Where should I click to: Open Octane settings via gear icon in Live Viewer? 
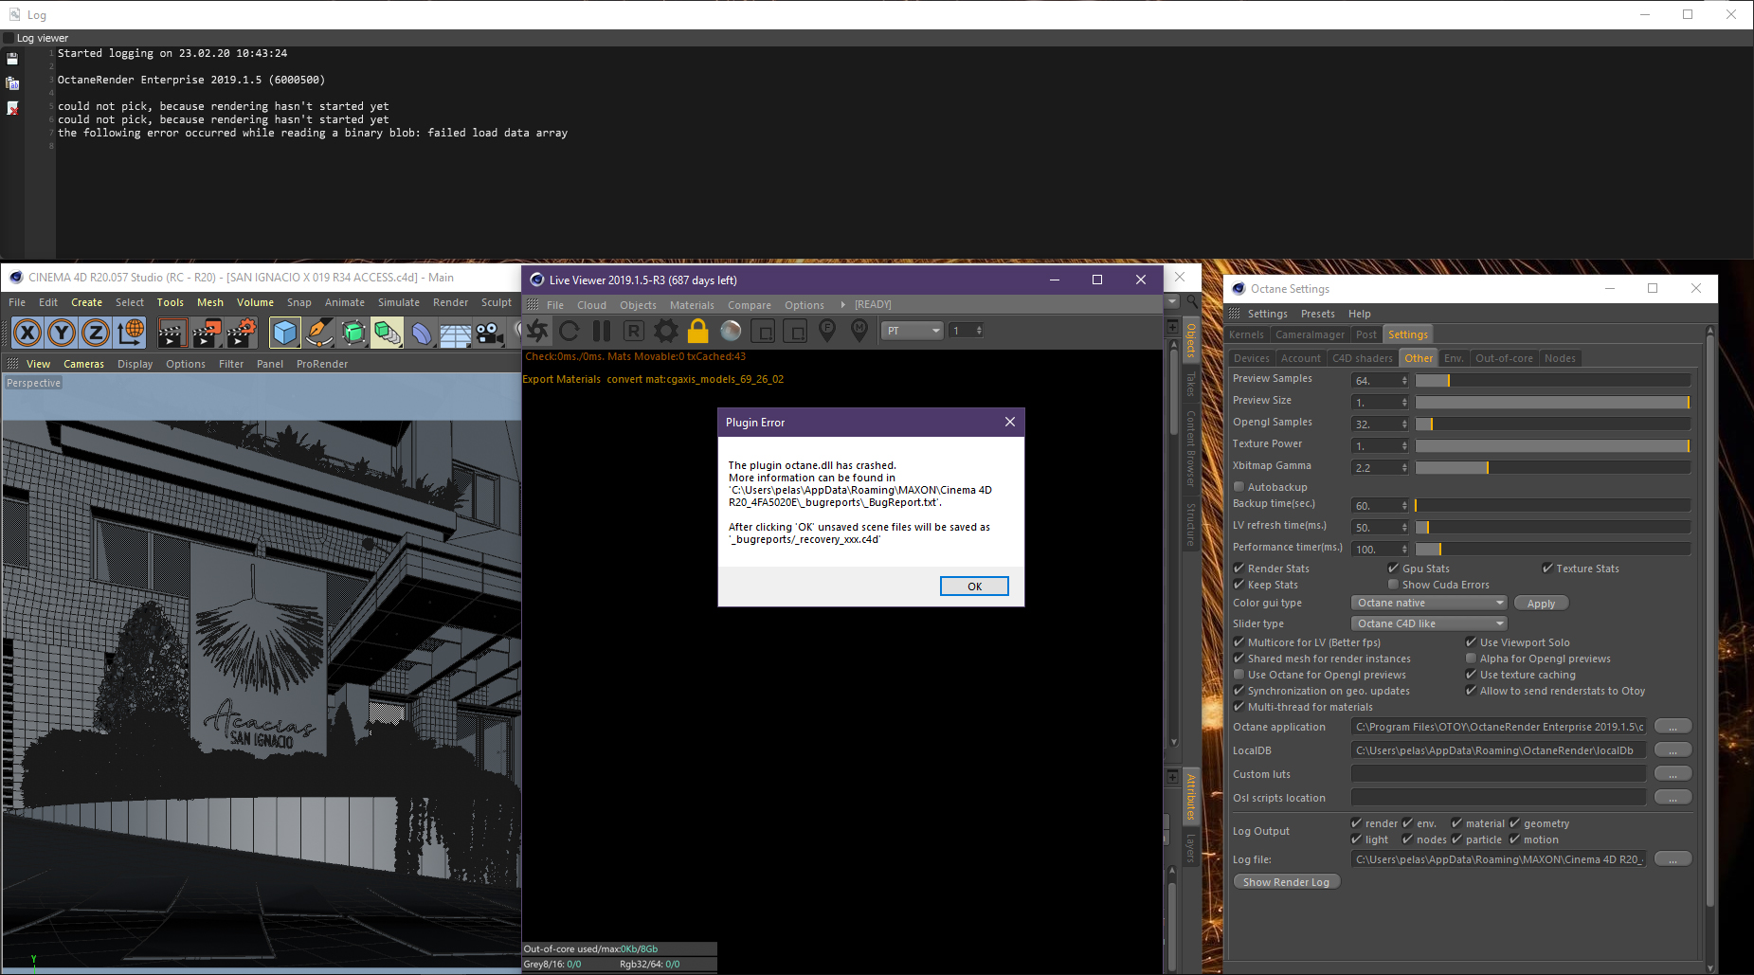coord(666,331)
